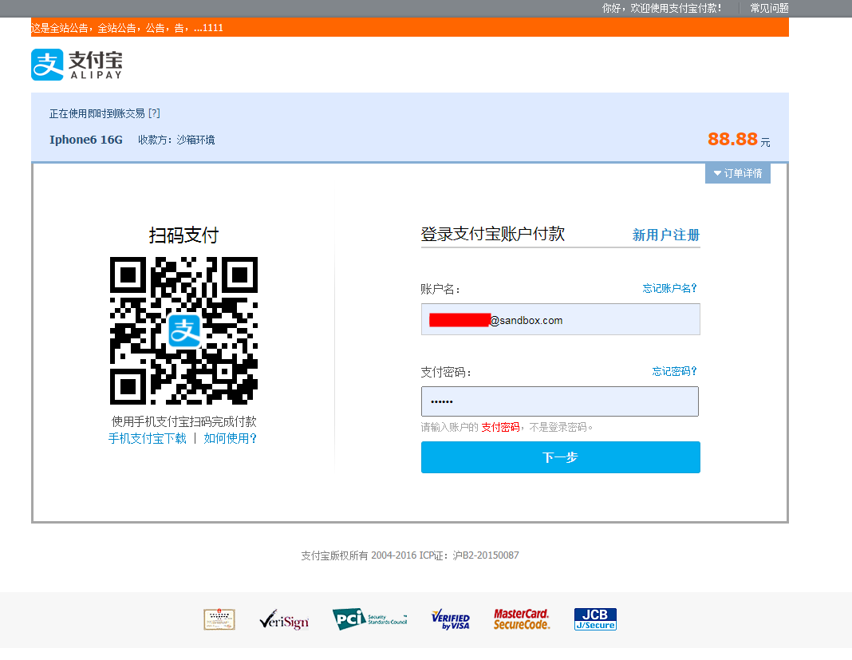Image resolution: width=852 pixels, height=660 pixels.
Task: Click the [?] help mark beside 即时到账交易
Action: (x=154, y=113)
